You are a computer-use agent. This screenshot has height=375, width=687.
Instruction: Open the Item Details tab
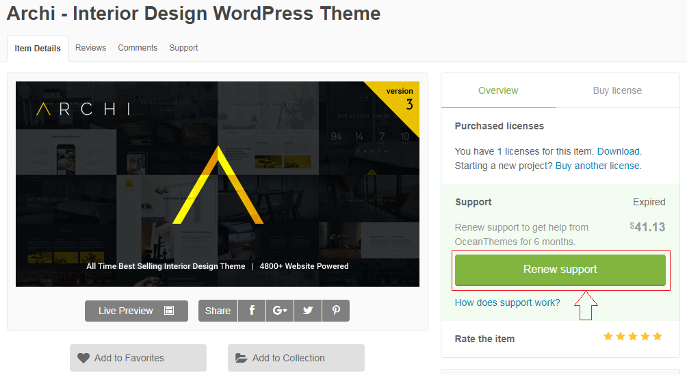pyautogui.click(x=38, y=48)
